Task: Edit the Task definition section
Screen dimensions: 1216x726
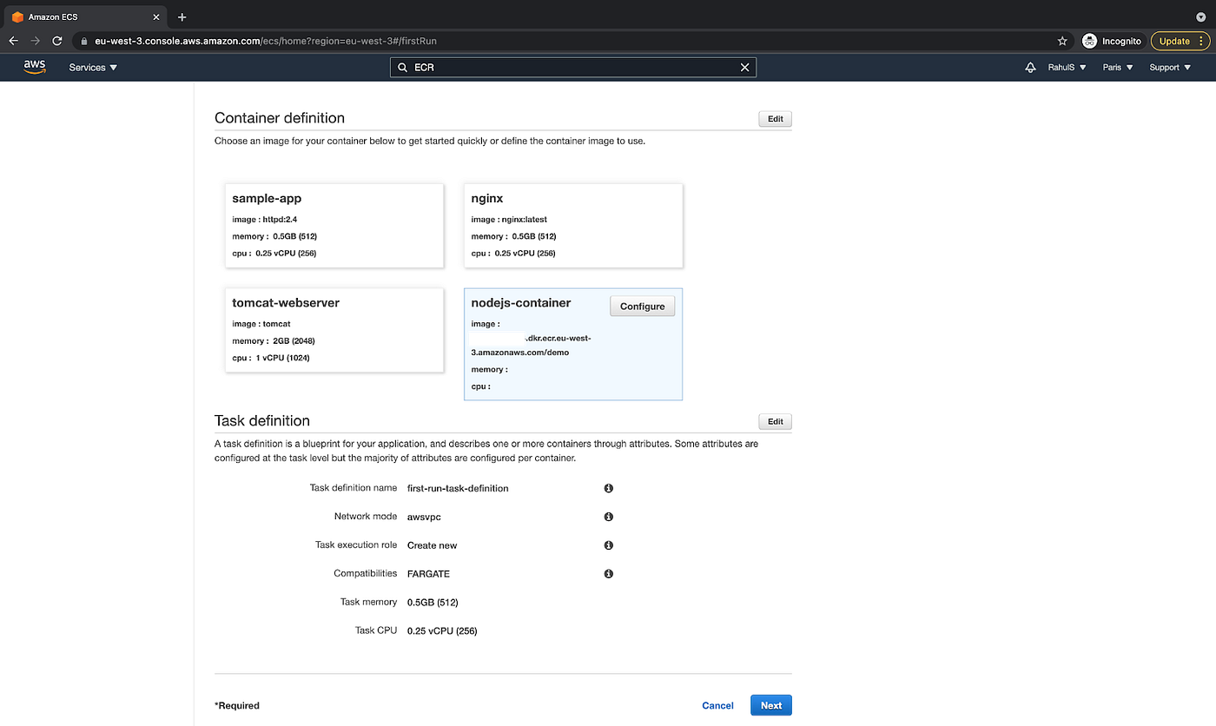Action: (x=775, y=421)
